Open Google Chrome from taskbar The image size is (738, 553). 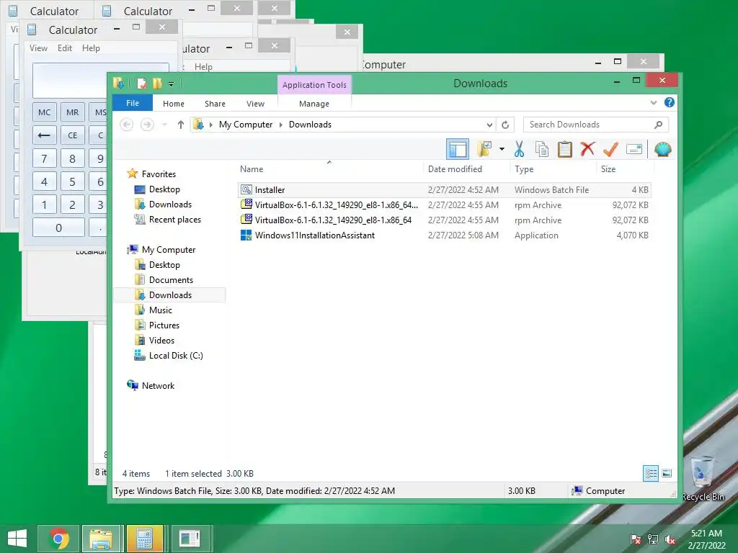coord(59,539)
